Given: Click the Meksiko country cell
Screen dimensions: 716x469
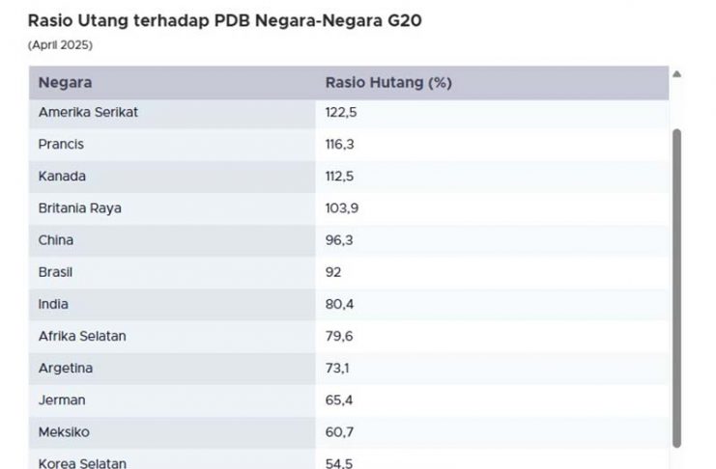Looking at the screenshot, I should (64, 431).
